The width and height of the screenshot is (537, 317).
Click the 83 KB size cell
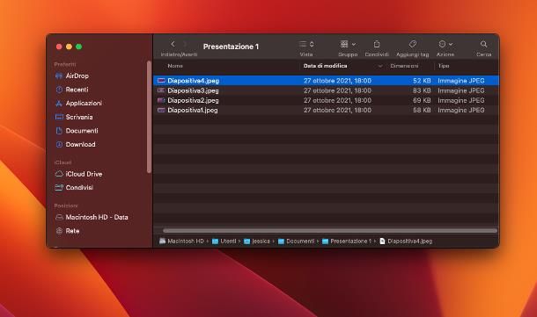pyautogui.click(x=422, y=90)
